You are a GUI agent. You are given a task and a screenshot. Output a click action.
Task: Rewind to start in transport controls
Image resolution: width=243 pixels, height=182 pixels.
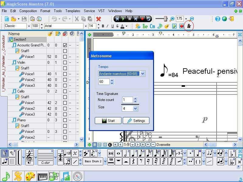tap(117, 19)
